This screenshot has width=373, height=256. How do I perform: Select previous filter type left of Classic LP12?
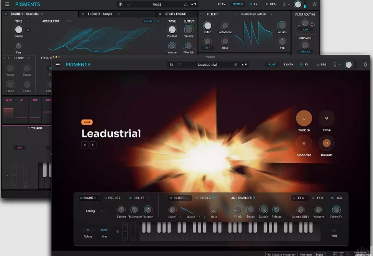tap(181, 217)
